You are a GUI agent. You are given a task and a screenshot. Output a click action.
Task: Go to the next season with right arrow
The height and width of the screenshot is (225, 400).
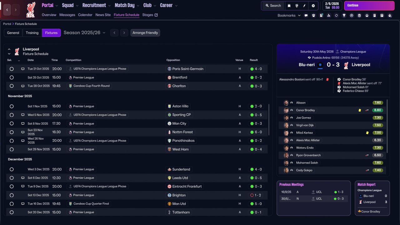124,33
